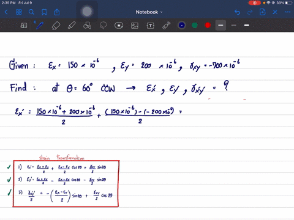Tap the time 2:35 PM
Screen dimensions: 294x220
point(9,3)
